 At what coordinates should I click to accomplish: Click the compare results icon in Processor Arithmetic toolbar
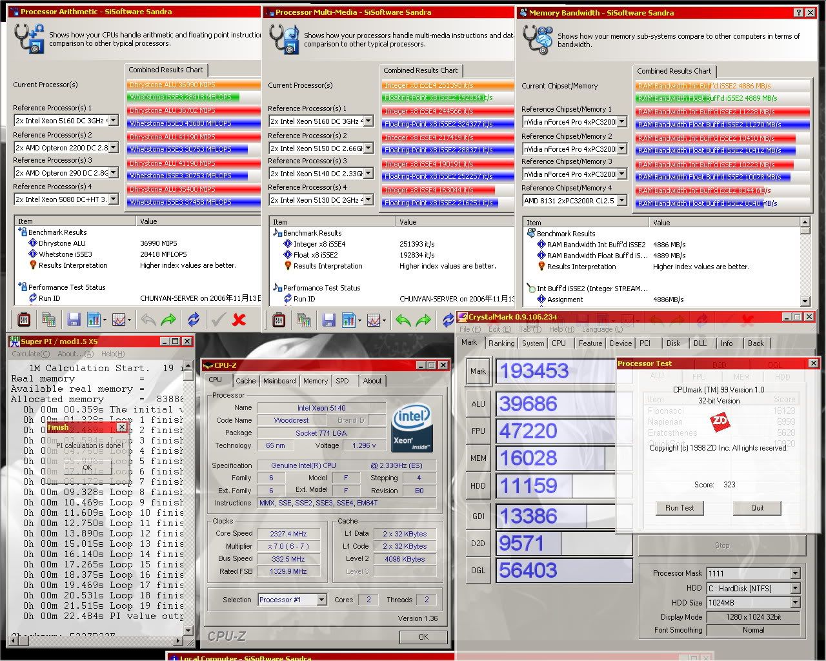[49, 320]
